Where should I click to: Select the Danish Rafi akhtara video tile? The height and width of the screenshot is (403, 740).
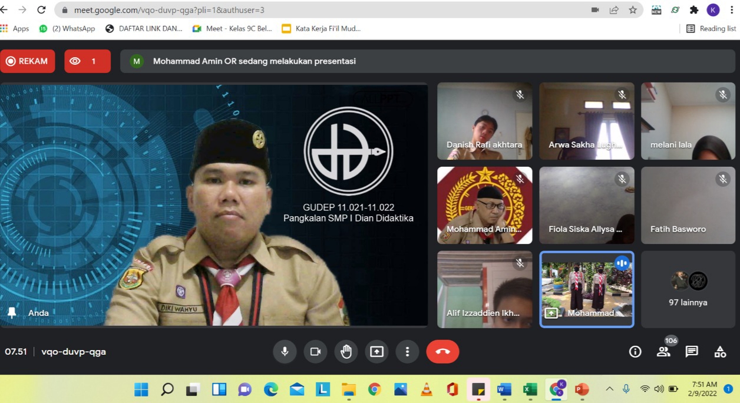pyautogui.click(x=484, y=121)
